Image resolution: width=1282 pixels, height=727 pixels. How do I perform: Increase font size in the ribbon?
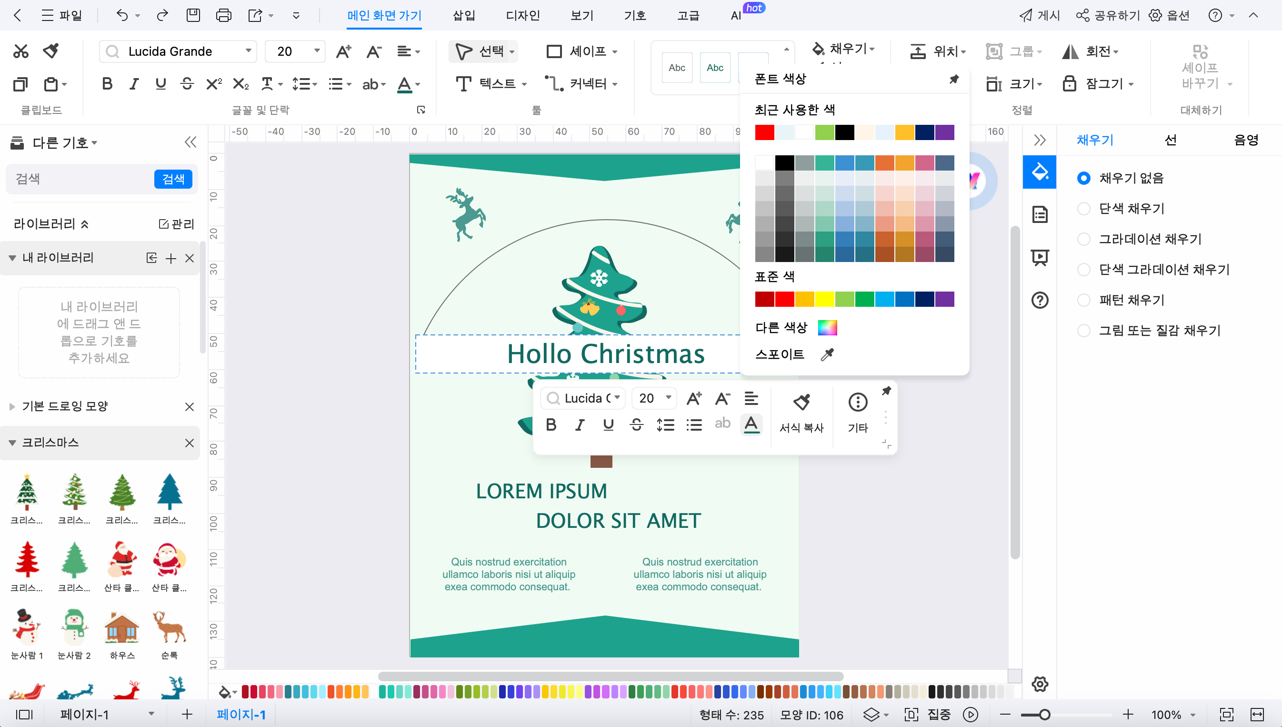pos(343,51)
